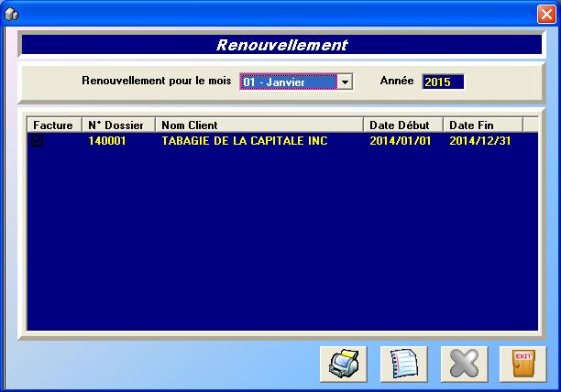The height and width of the screenshot is (392, 561).
Task: Toggle Facture checkbox for dossier 140001
Action: 38,141
